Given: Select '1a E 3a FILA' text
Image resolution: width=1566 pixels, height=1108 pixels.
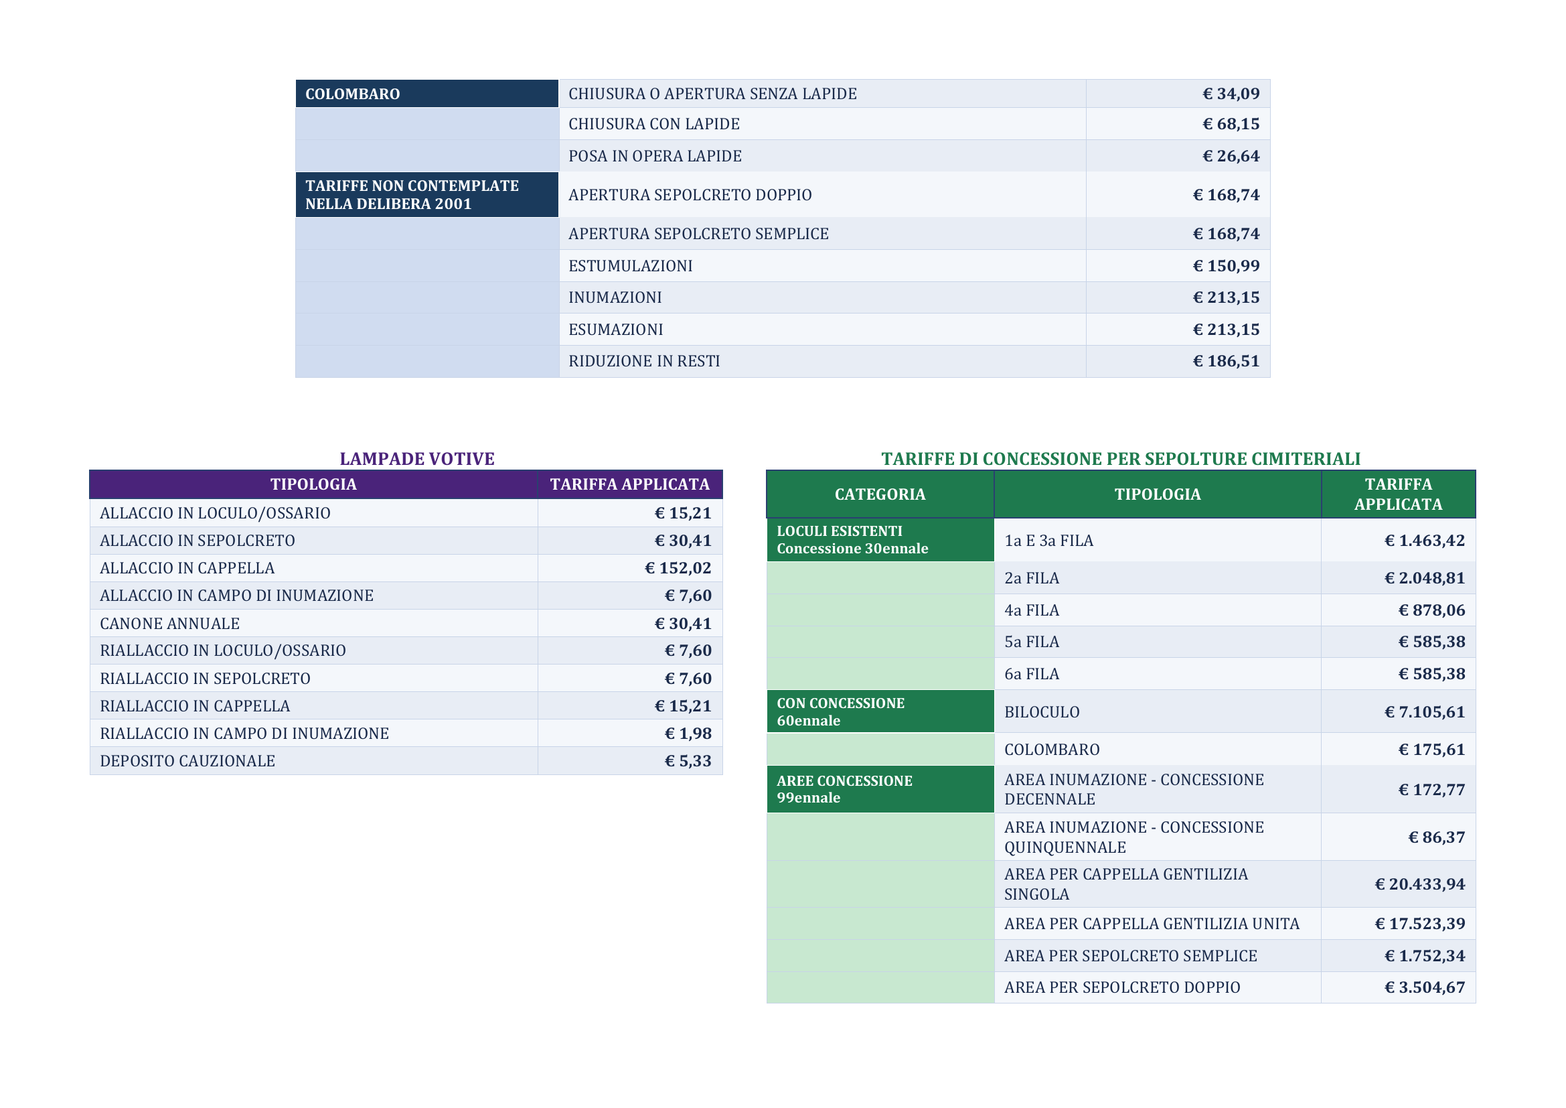Looking at the screenshot, I should tap(1049, 541).
